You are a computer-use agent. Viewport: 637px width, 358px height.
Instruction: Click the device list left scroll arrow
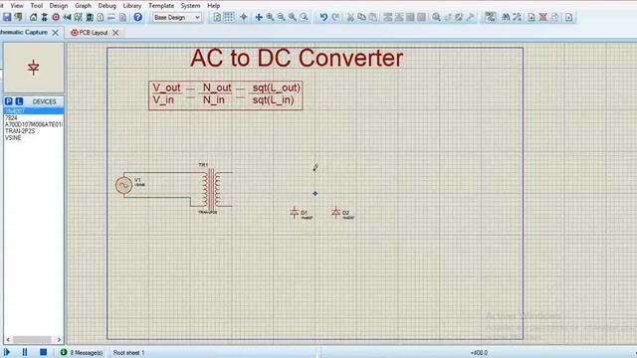[x=8, y=339]
